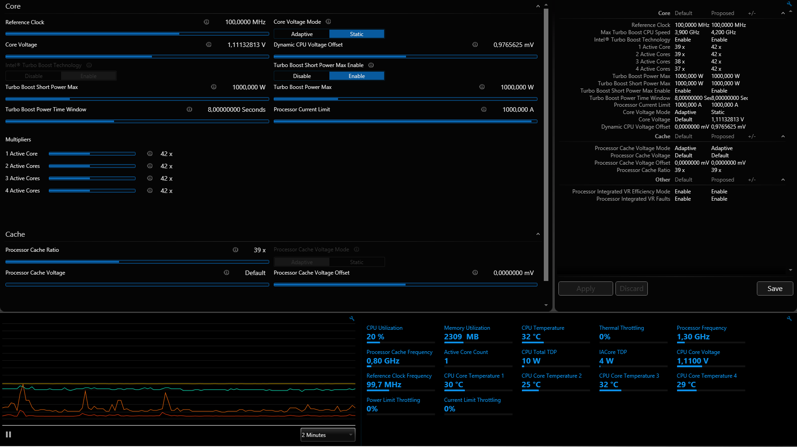
Task: Click the Discard button
Action: (631, 288)
